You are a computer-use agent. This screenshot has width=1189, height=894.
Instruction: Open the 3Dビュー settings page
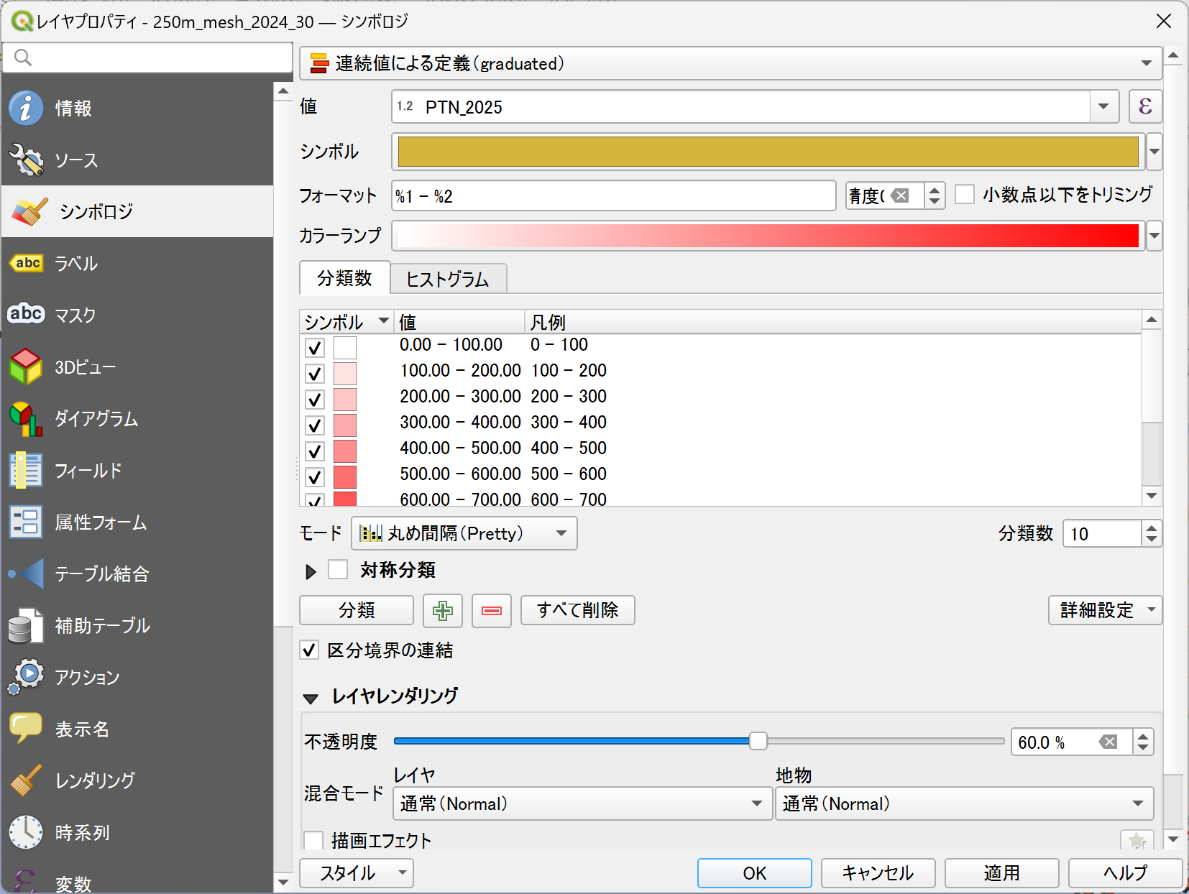coord(85,367)
